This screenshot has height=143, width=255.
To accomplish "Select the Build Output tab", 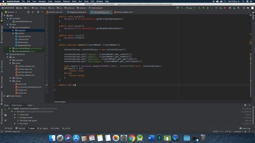I will point(17,105).
